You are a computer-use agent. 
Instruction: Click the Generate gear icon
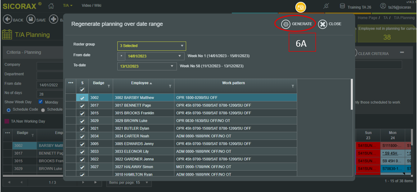[286, 24]
